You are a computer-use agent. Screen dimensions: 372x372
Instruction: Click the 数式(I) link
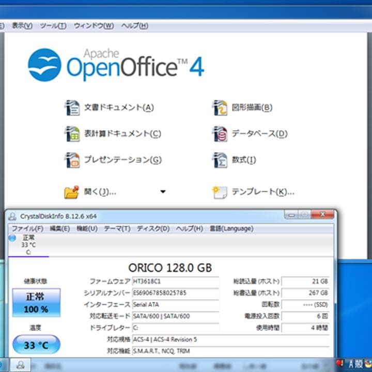pos(244,160)
